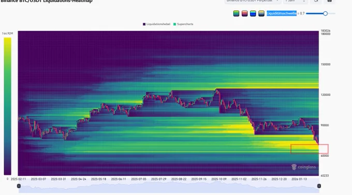Click the 2026-01-13 date label
This screenshot has height=195, width=352.
(x=299, y=179)
